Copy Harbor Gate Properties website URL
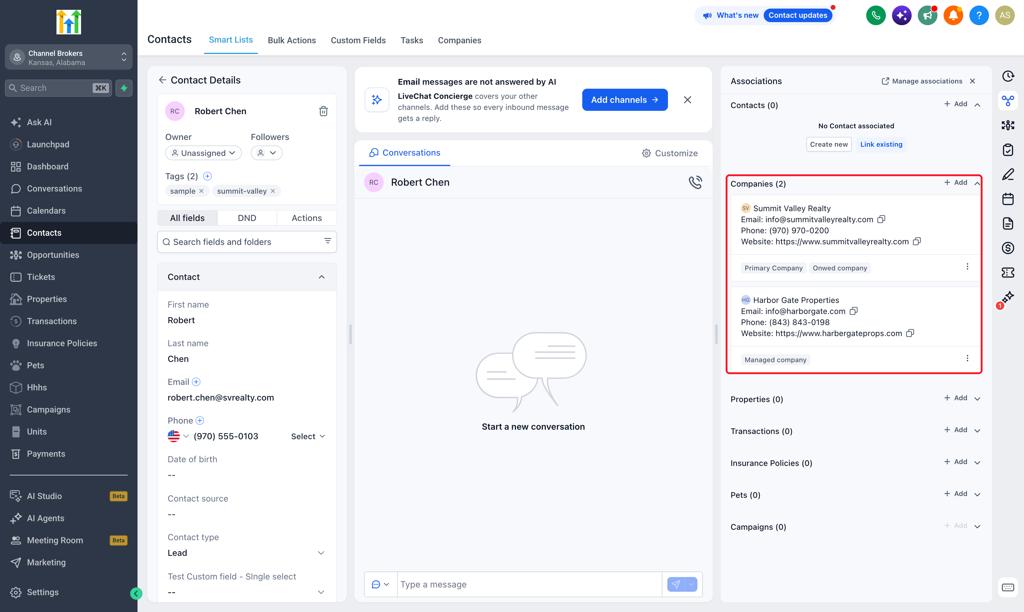 coord(910,333)
